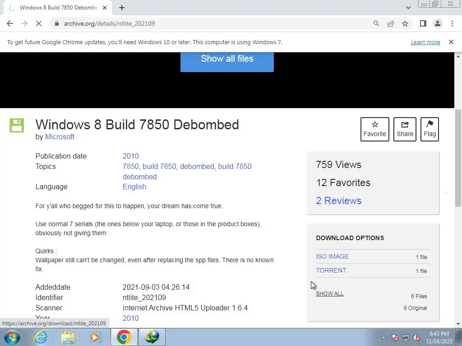Click the Share button on the archive item
Image resolution: width=462 pixels, height=346 pixels.
click(x=405, y=129)
